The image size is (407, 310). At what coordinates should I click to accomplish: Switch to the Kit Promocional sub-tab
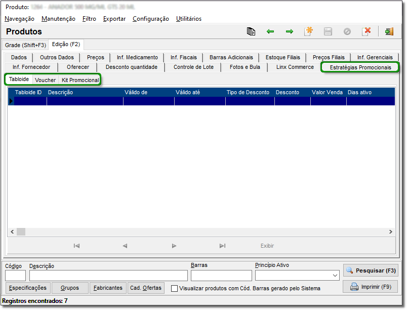click(x=80, y=80)
